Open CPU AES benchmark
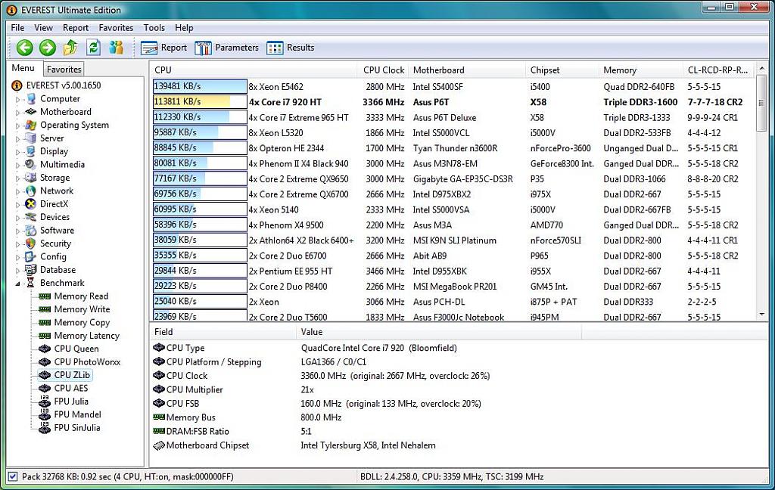The image size is (775, 490). (x=71, y=388)
